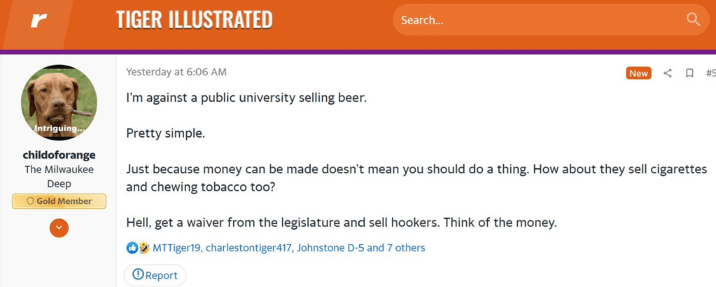
Task: Open charlestontiger417 in the reactions list
Action: [248, 248]
